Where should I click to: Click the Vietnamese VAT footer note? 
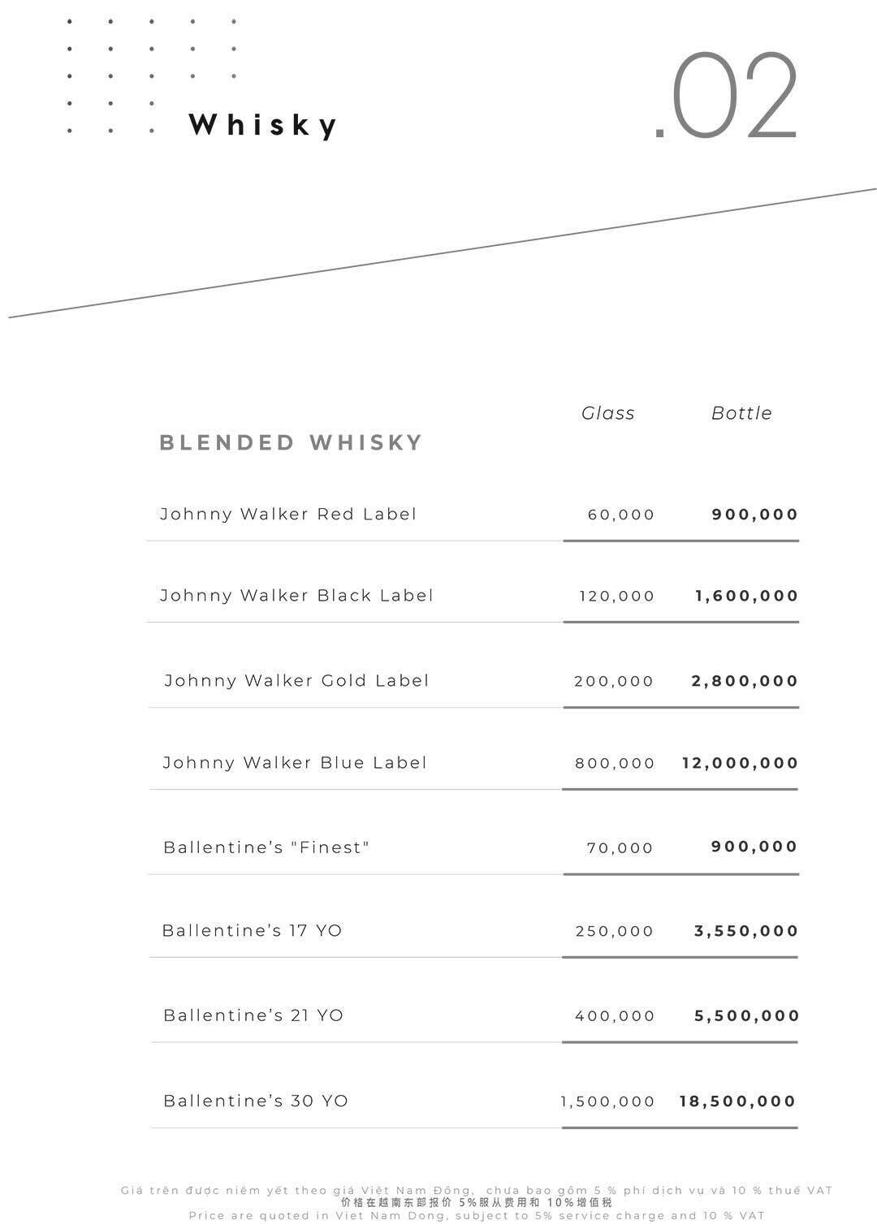(477, 1190)
